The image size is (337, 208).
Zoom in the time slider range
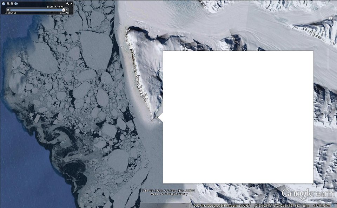point(12,4)
